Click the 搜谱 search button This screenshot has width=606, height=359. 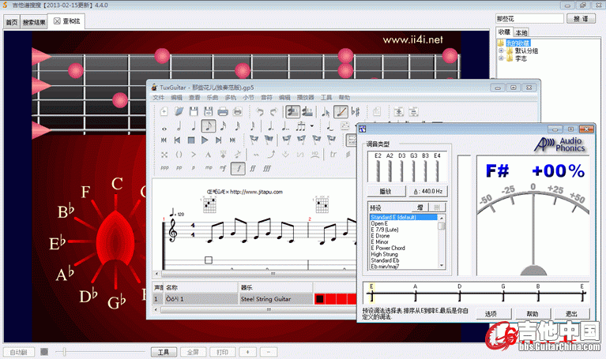(581, 18)
